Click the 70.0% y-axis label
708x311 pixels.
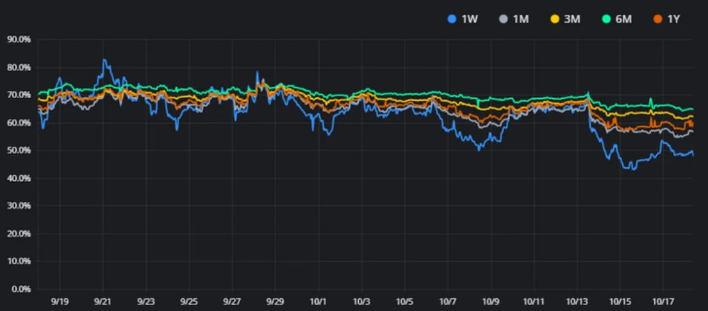[19, 95]
